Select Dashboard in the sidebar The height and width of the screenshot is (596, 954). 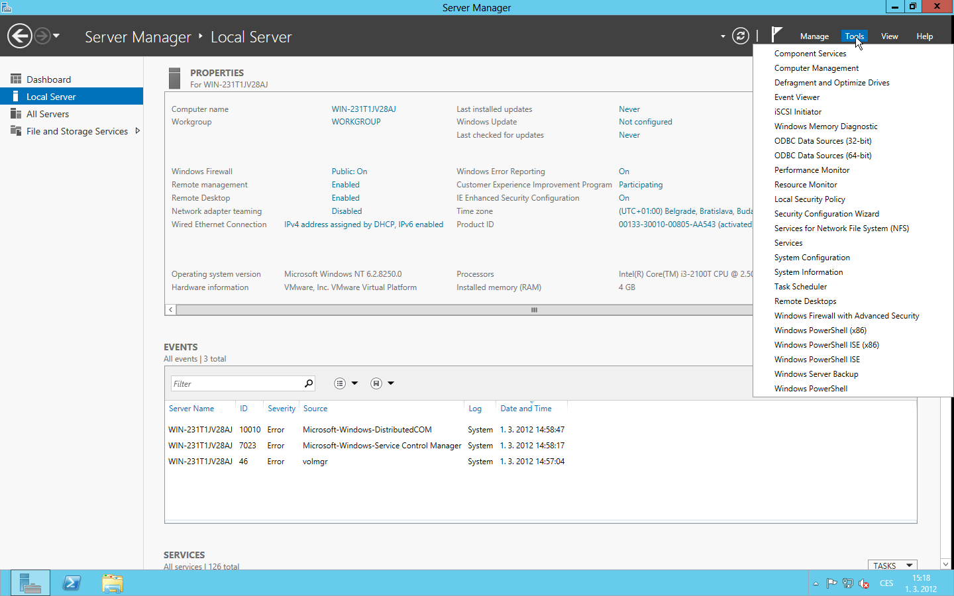72,79
